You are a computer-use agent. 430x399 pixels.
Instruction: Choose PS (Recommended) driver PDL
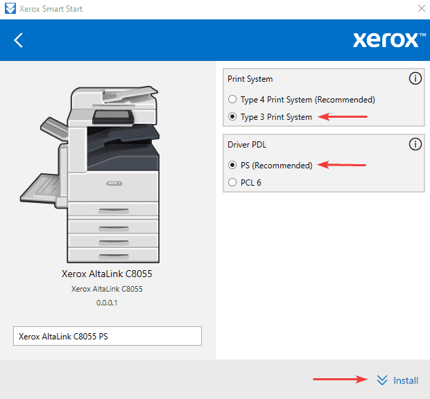(x=233, y=165)
